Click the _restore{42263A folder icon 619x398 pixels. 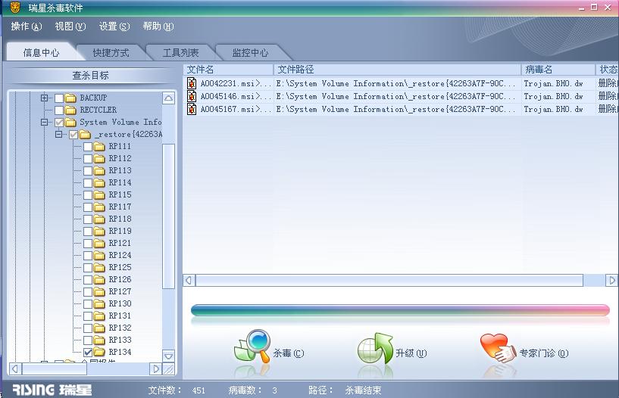point(85,135)
